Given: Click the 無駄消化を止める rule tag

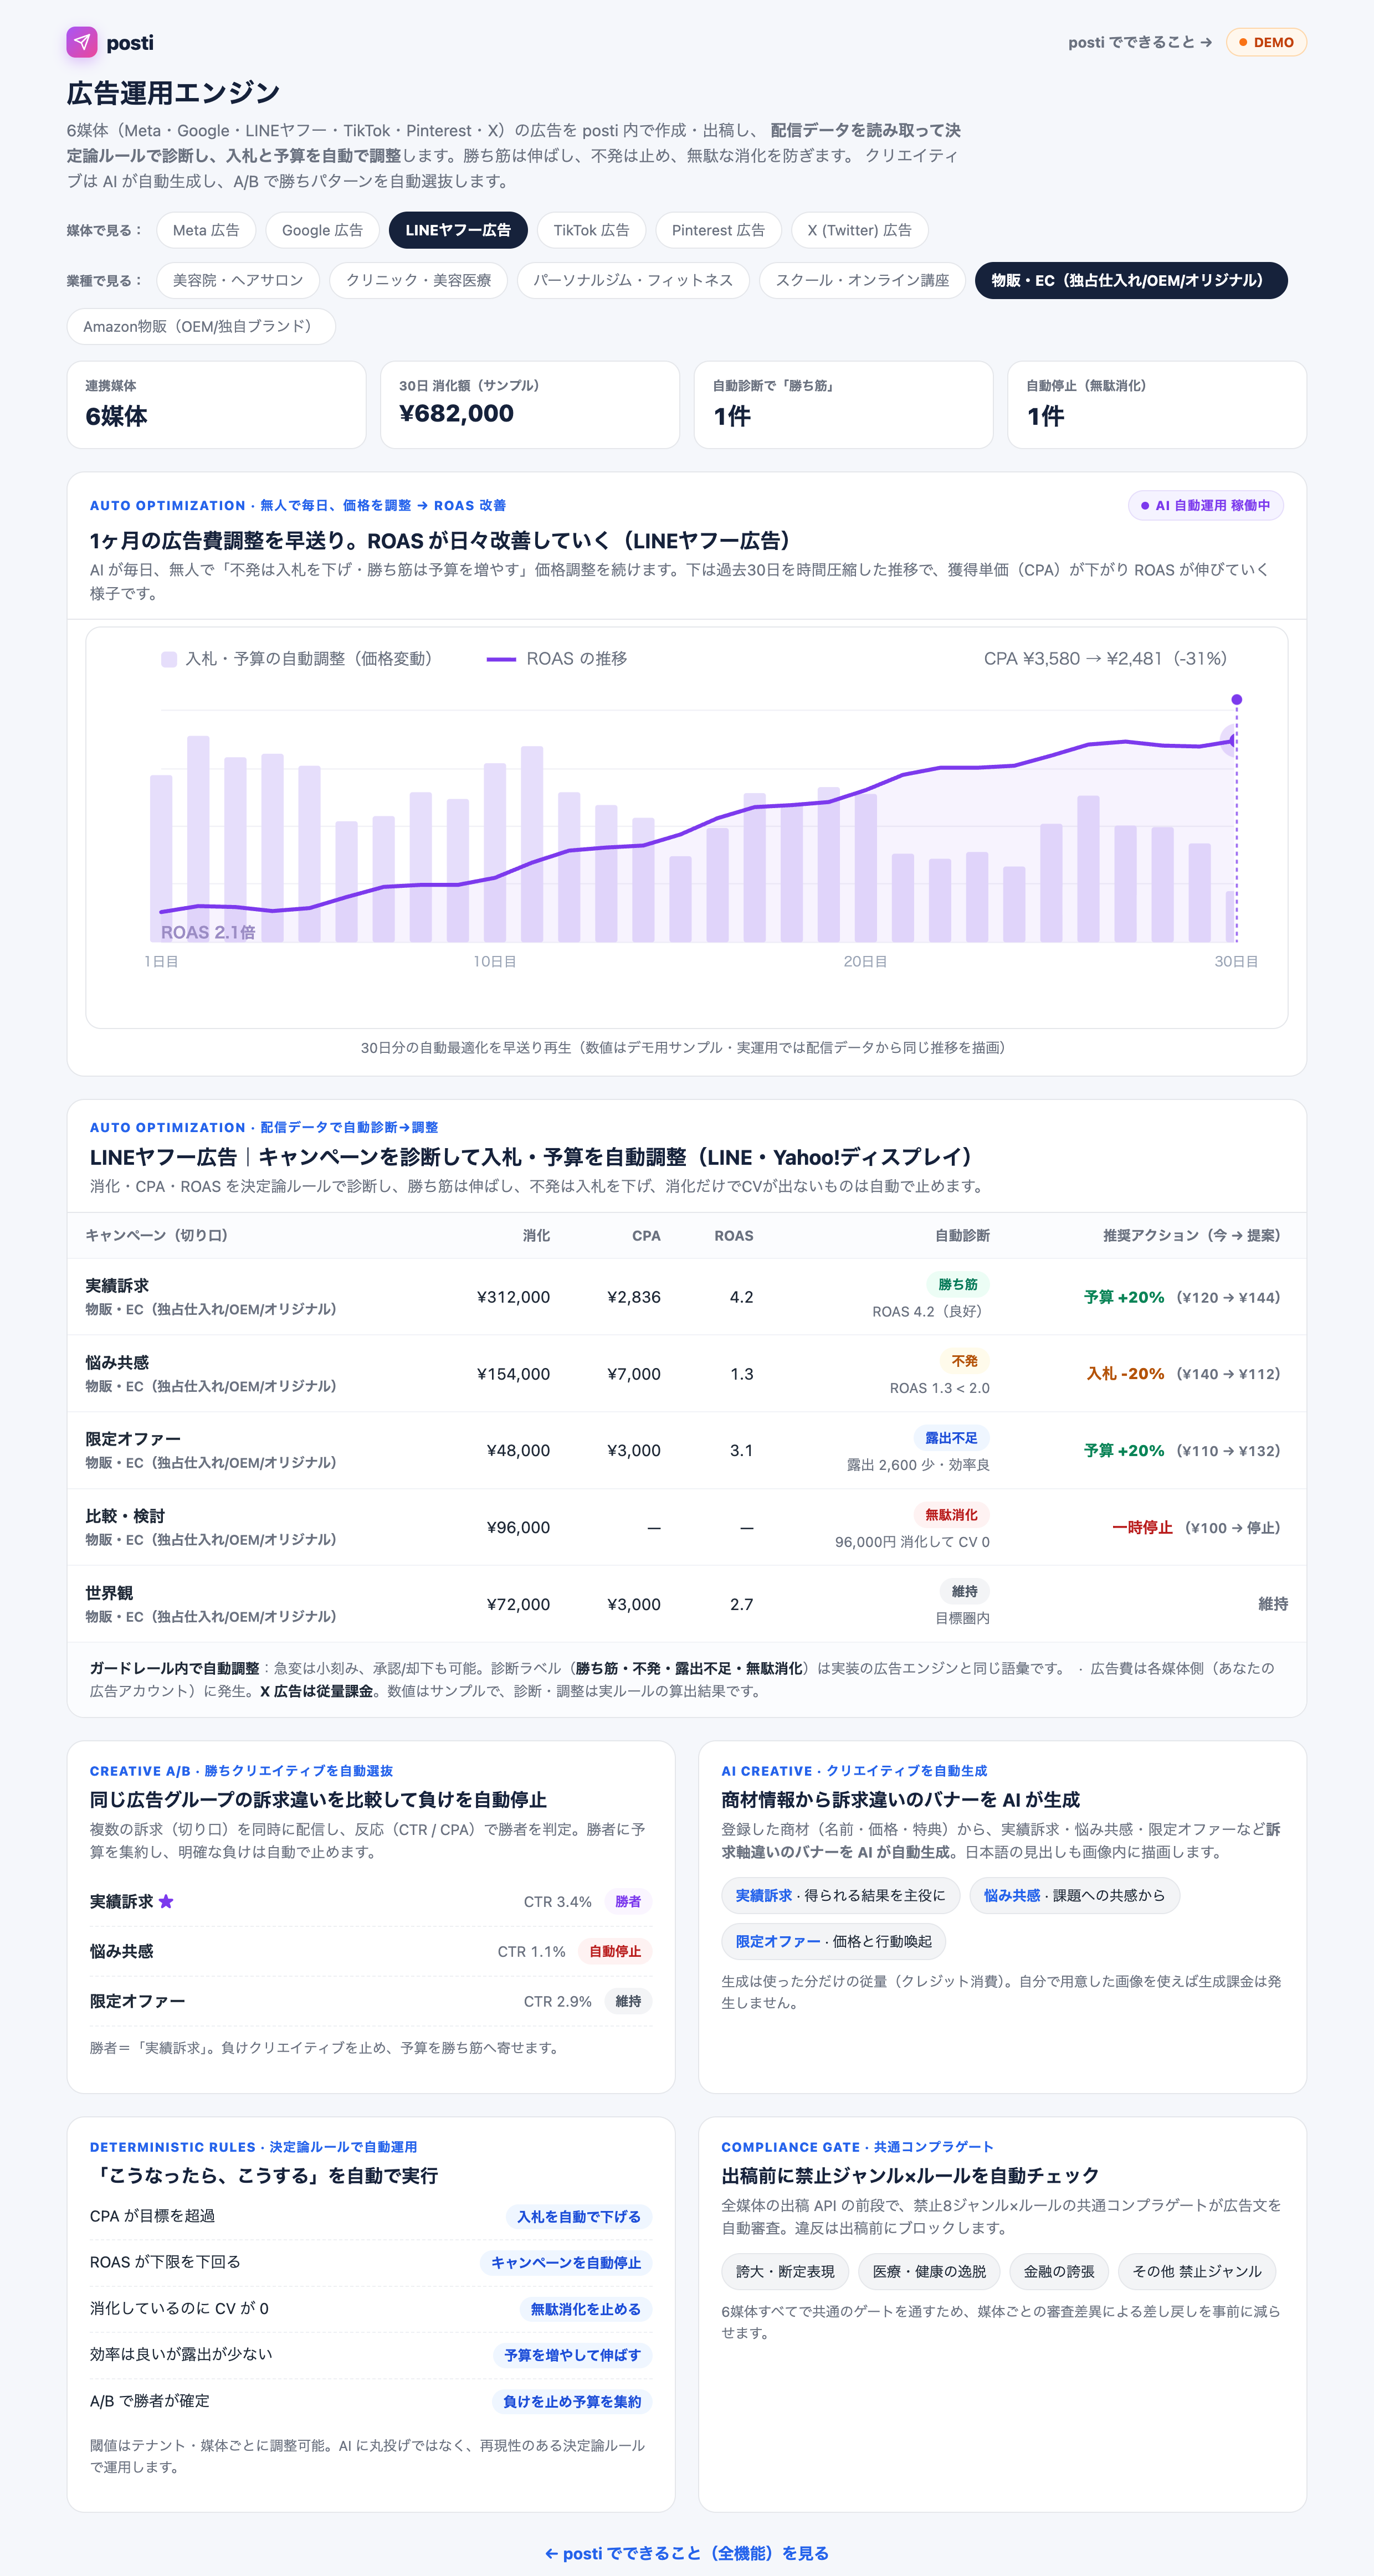Looking at the screenshot, I should (585, 2308).
